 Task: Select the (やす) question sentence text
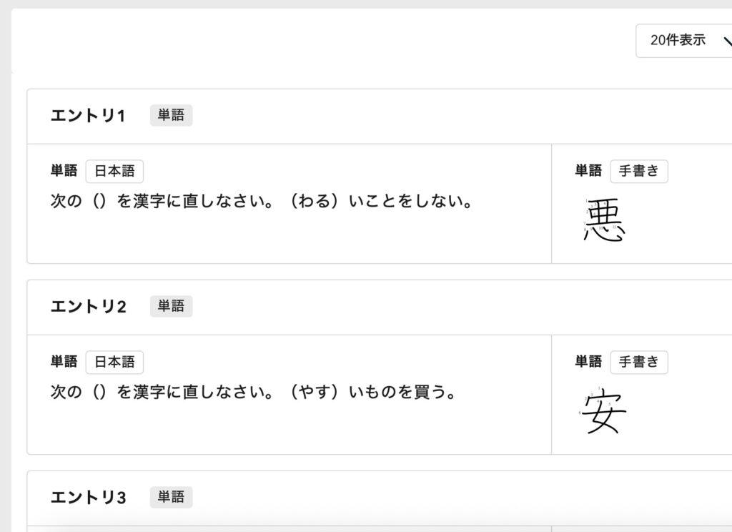tap(254, 393)
